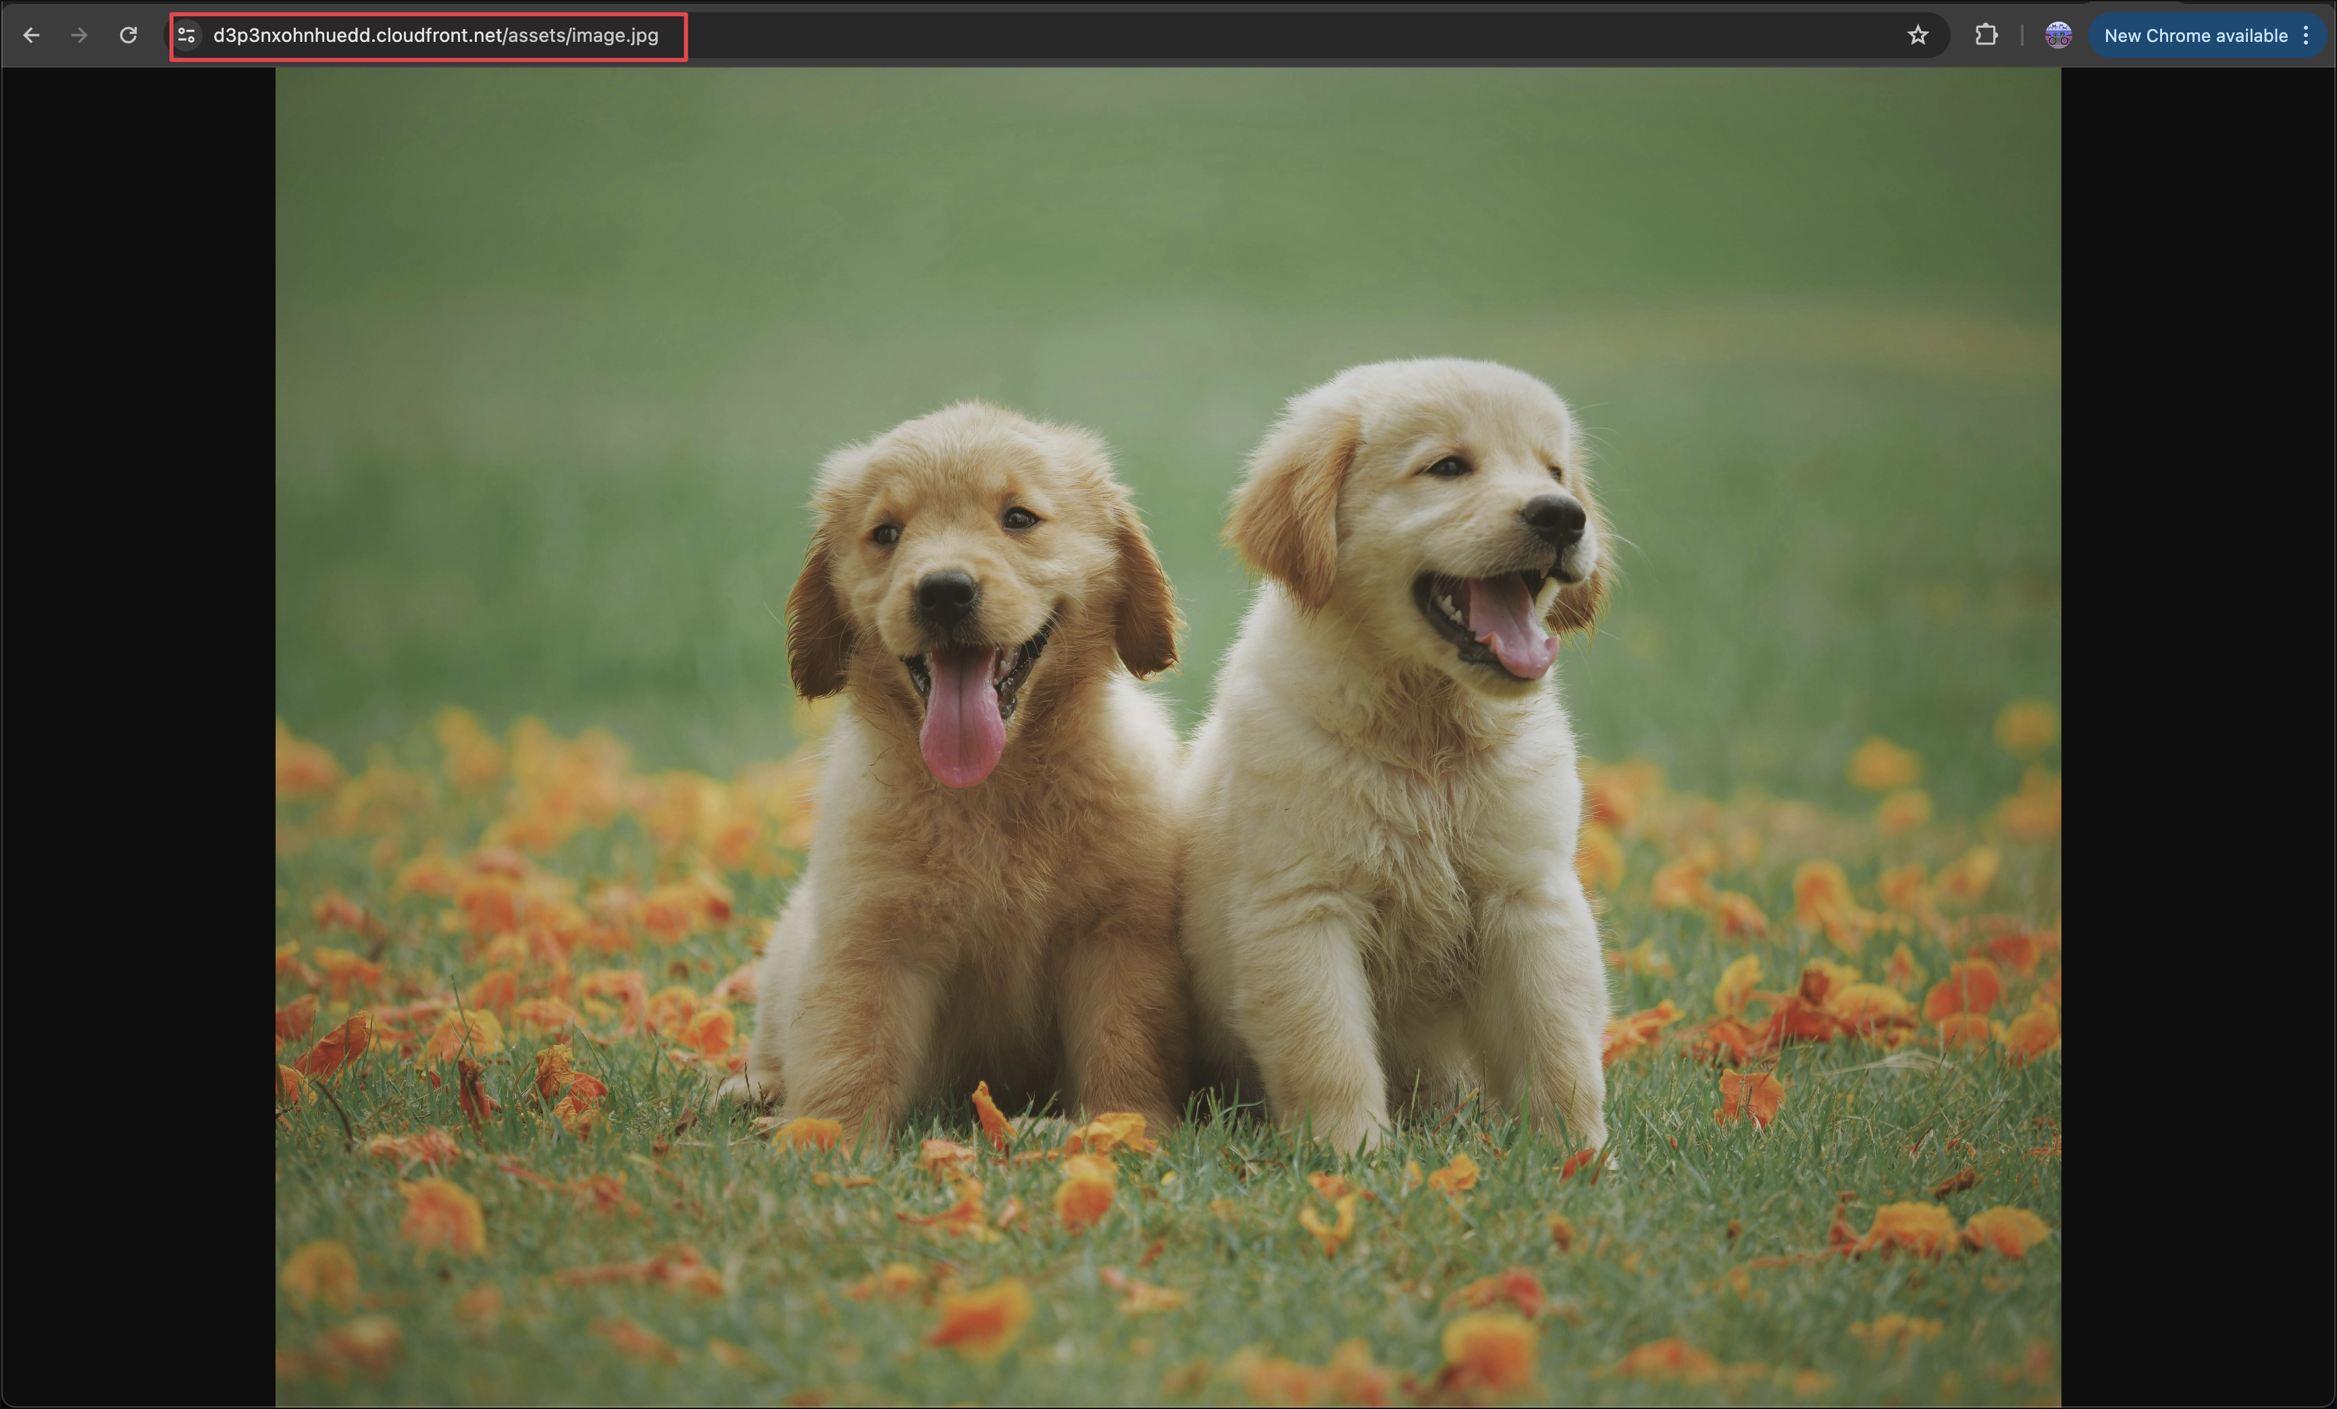Viewport: 2337px width, 1409px height.
Task: Click the forward navigation arrow
Action: [80, 35]
